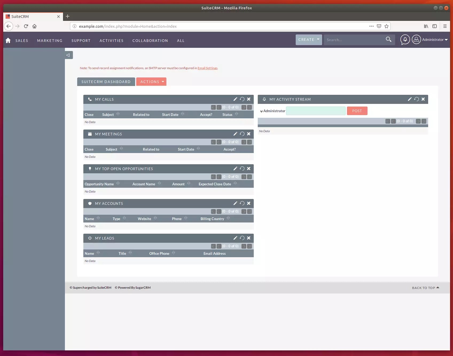Go to SuiteCRM home via house icon

pos(8,40)
